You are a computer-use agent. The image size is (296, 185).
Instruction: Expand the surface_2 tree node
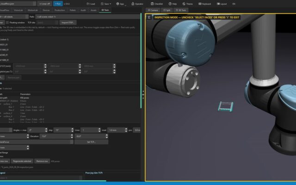(x=0, y=113)
